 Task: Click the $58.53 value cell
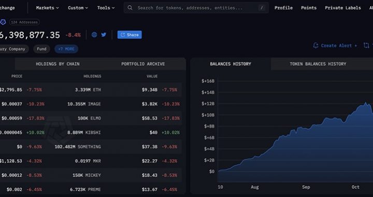(x=149, y=118)
